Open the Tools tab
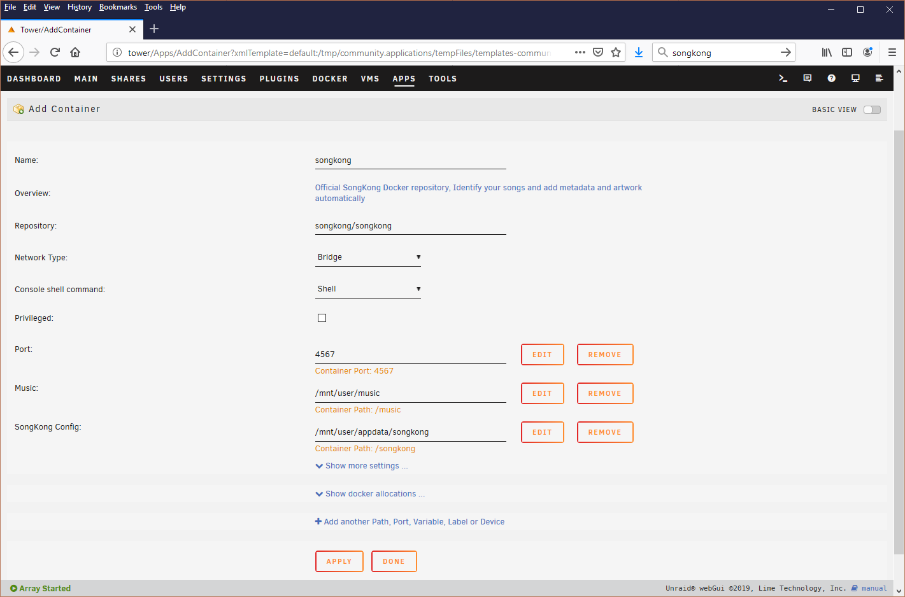Screen dimensions: 905x597 [443, 79]
